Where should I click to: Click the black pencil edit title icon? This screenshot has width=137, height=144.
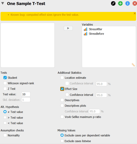click(x=113, y=3)
